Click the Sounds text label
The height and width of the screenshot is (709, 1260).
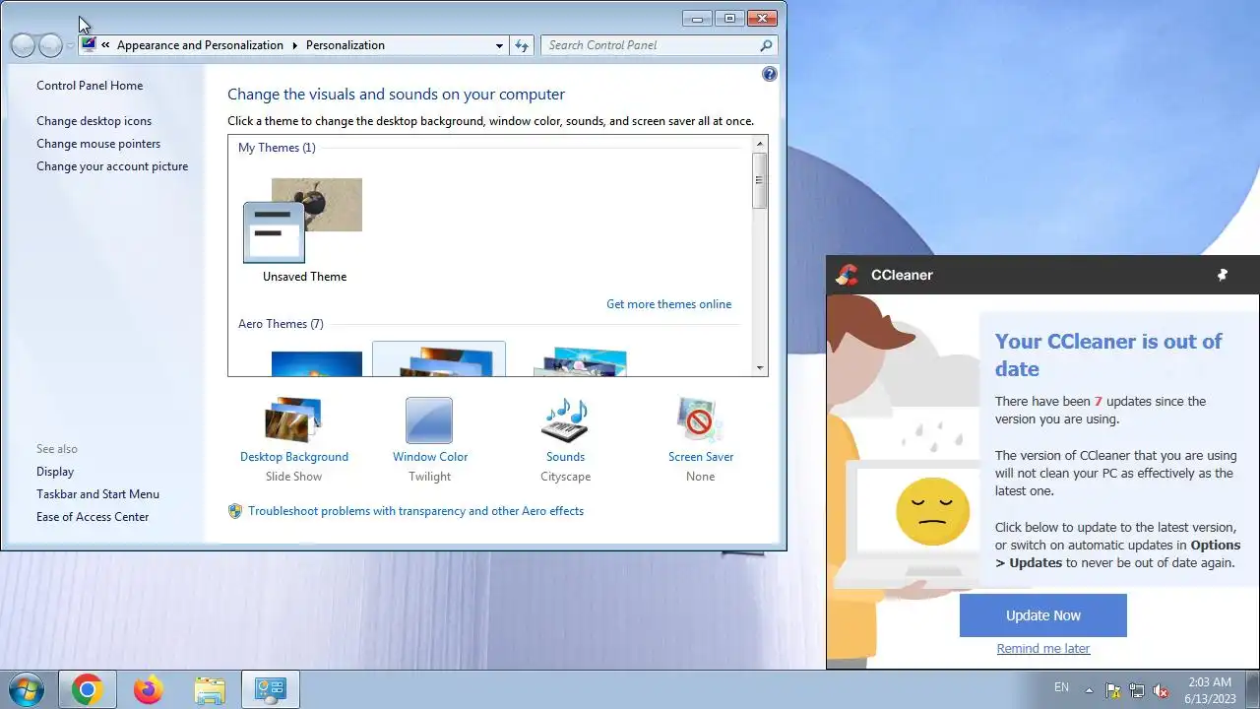[x=566, y=457]
